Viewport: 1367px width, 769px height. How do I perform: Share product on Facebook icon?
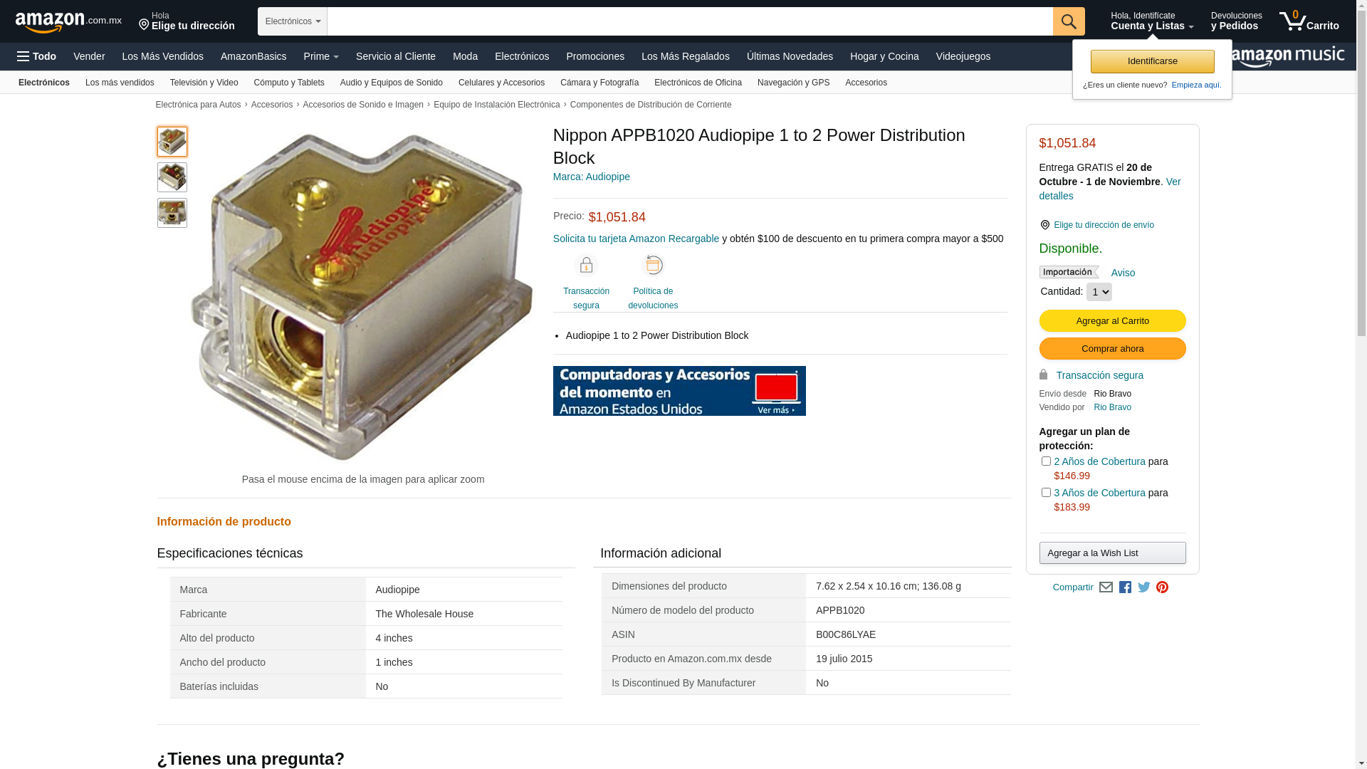(1125, 587)
